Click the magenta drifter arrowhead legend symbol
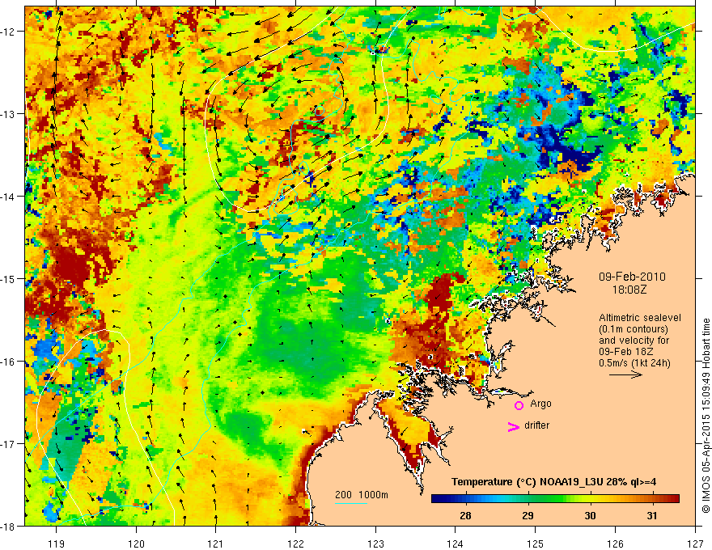This screenshot has height=550, width=712. coord(514,426)
